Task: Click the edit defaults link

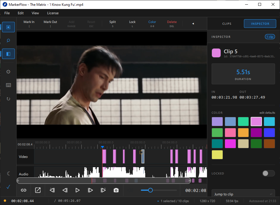Action: point(267,113)
